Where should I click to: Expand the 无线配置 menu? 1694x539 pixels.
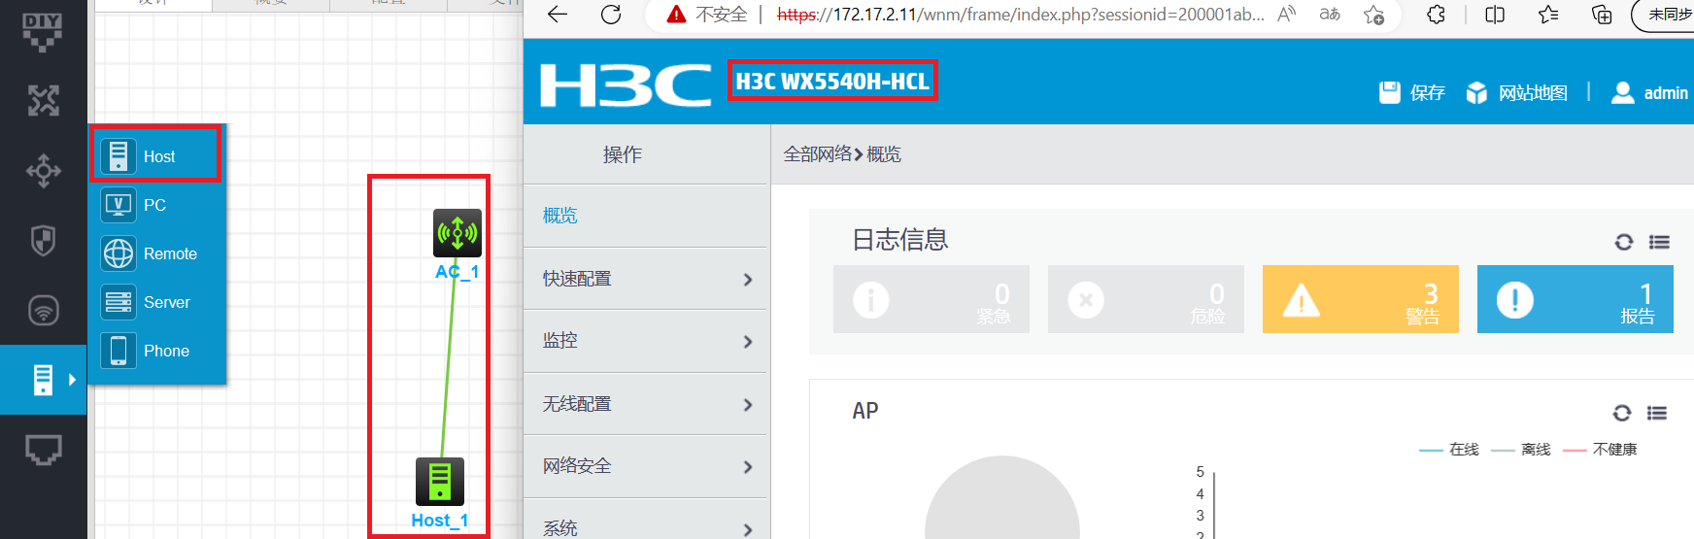pyautogui.click(x=645, y=404)
